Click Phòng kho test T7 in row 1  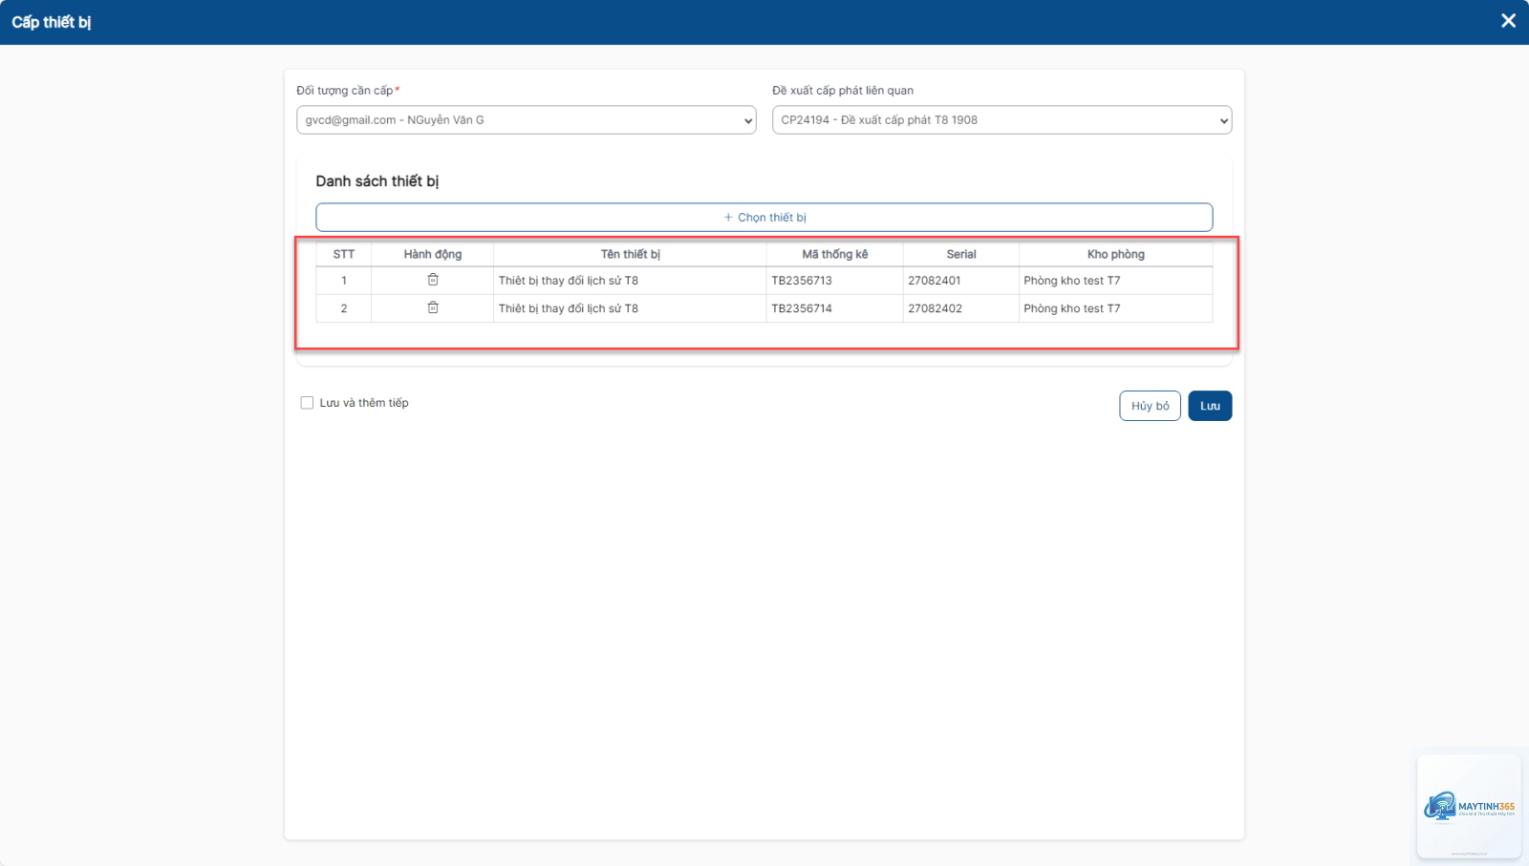(1072, 281)
